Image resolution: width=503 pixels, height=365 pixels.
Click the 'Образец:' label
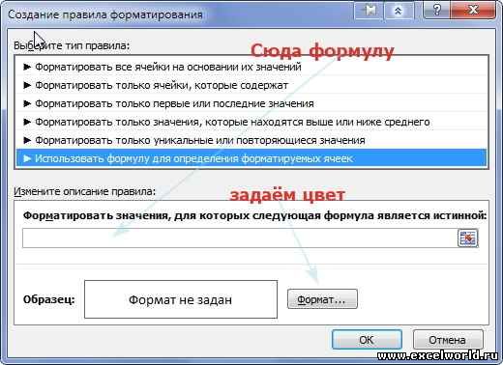coord(49,299)
